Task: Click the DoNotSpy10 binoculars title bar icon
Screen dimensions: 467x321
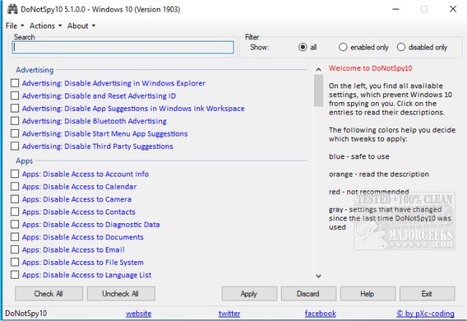Action: click(12, 9)
